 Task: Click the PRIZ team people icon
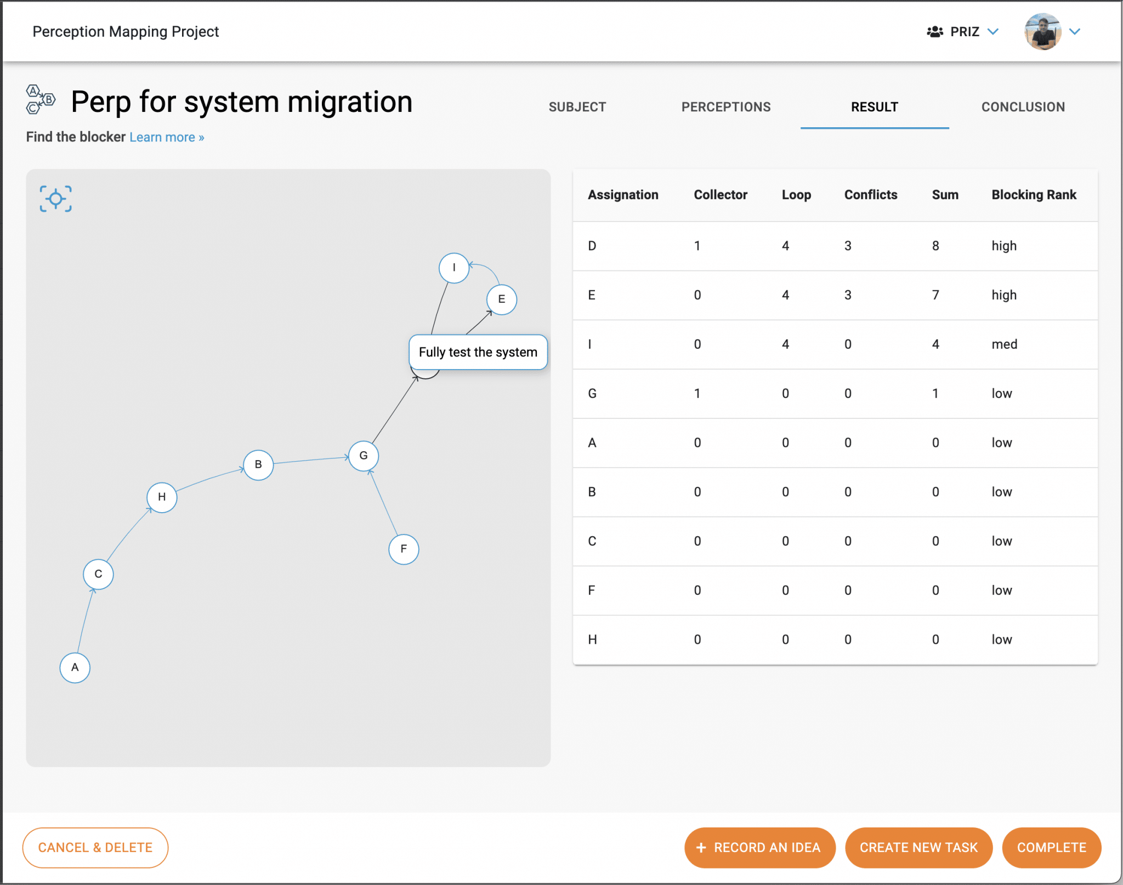coord(934,32)
